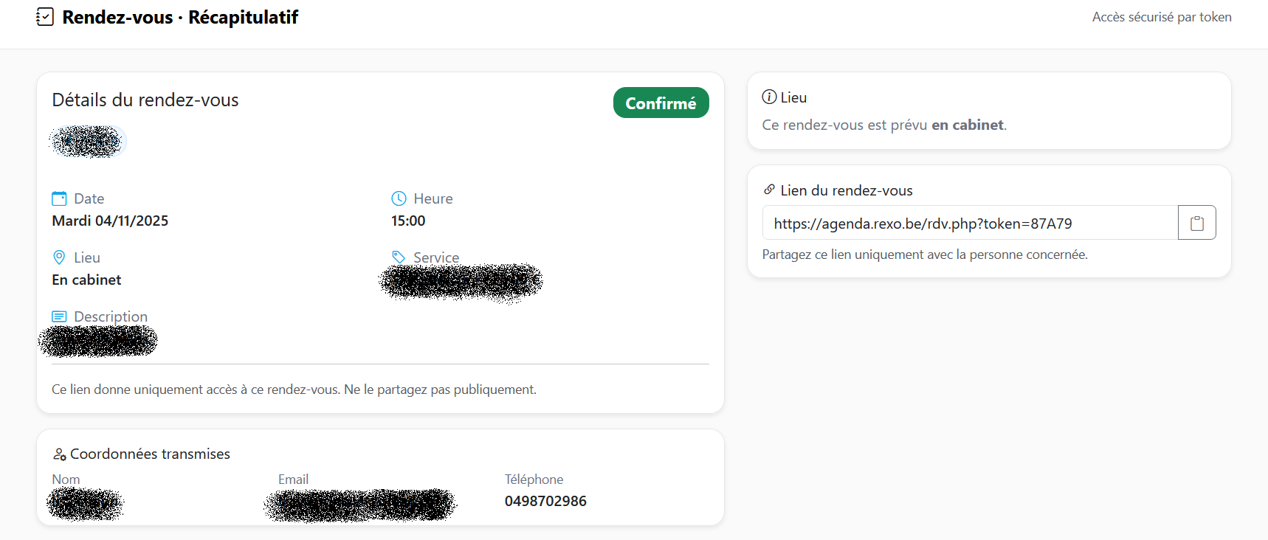Click the Détails du rendez-vous heading
Screen dimensions: 1268x540
(145, 100)
